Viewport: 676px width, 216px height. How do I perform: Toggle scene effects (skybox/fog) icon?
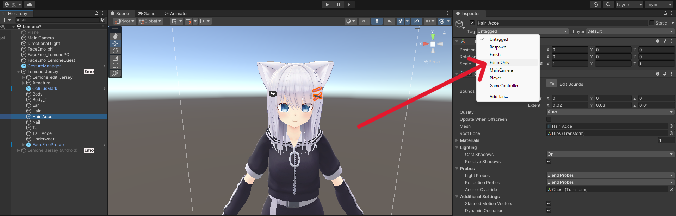401,21
